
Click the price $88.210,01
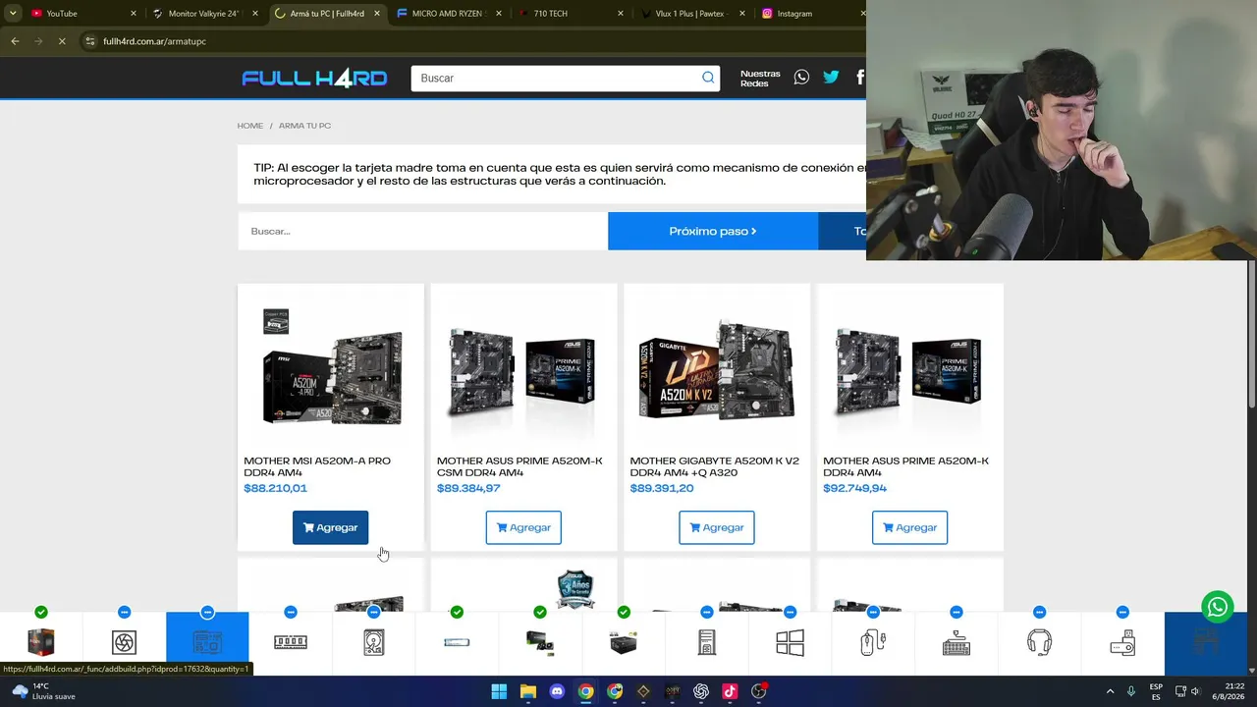(x=275, y=488)
